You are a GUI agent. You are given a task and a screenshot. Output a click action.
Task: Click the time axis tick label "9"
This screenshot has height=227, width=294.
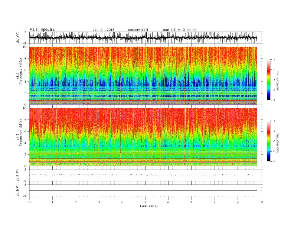click(x=238, y=202)
